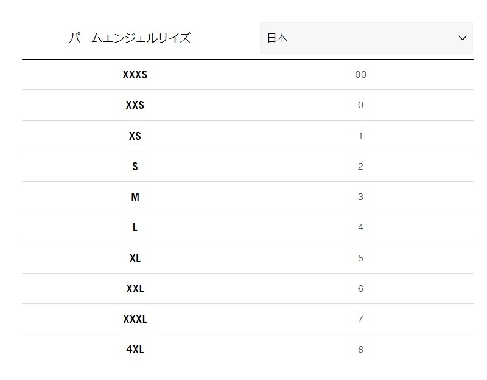Screen dimensions: 487x380
Task: Click Japan size value 7
Action: pyautogui.click(x=360, y=319)
